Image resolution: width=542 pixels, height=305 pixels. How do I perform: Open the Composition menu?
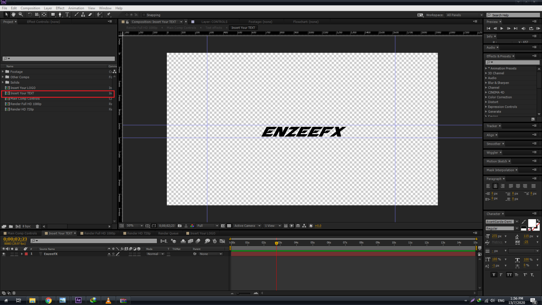[x=30, y=8]
